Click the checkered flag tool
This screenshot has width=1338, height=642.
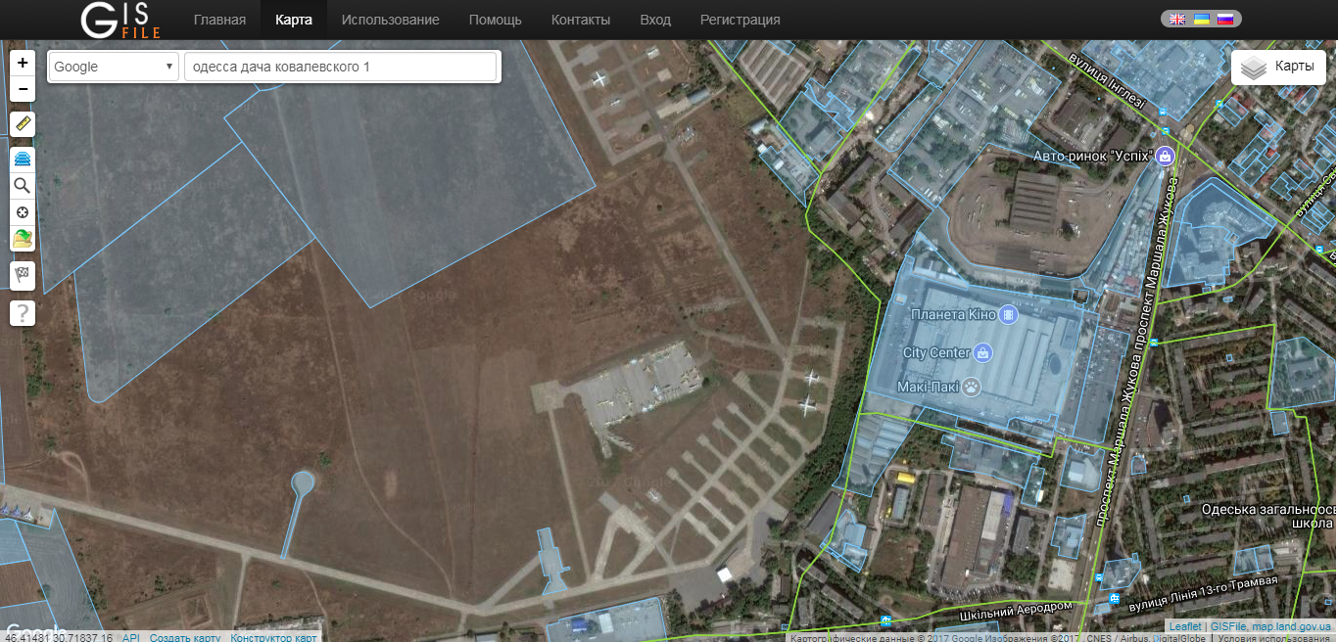click(x=23, y=276)
